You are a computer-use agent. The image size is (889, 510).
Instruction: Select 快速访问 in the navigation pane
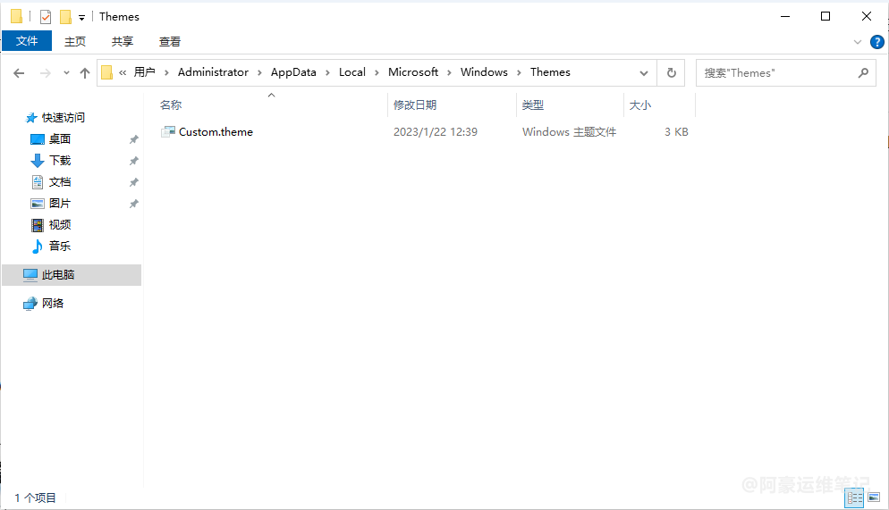pos(63,117)
